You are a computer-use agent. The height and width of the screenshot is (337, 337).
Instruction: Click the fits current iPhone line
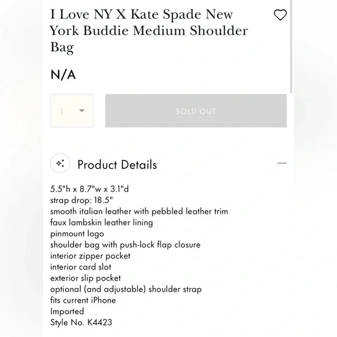click(x=83, y=300)
